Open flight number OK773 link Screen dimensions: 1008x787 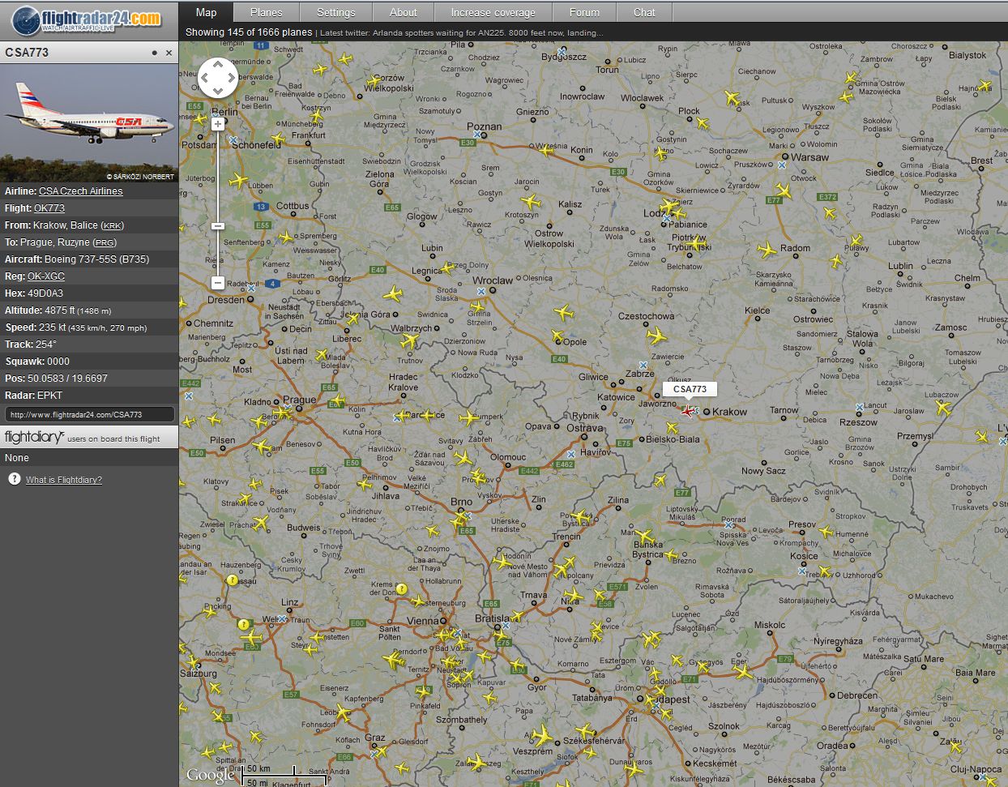49,208
